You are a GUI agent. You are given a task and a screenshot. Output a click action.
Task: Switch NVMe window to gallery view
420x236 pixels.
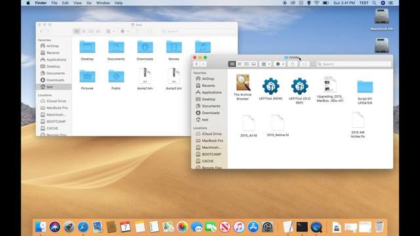click(253, 64)
